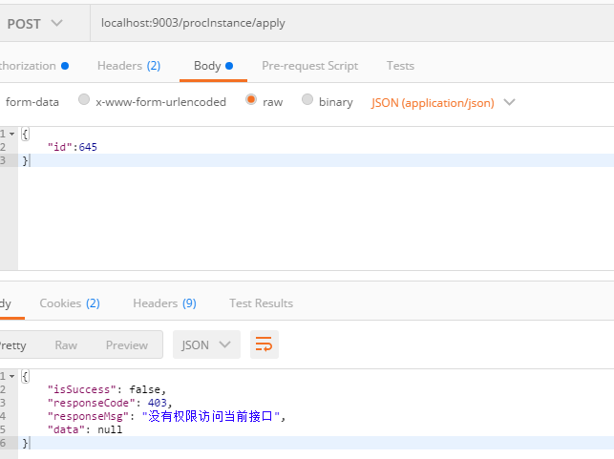Click the "data": null response line
Screen dimensions: 614x459
(85, 429)
